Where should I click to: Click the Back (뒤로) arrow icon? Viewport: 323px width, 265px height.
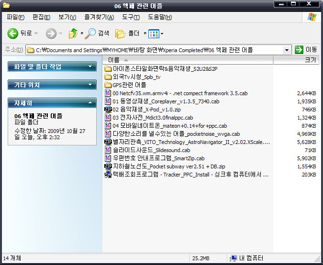(13, 33)
